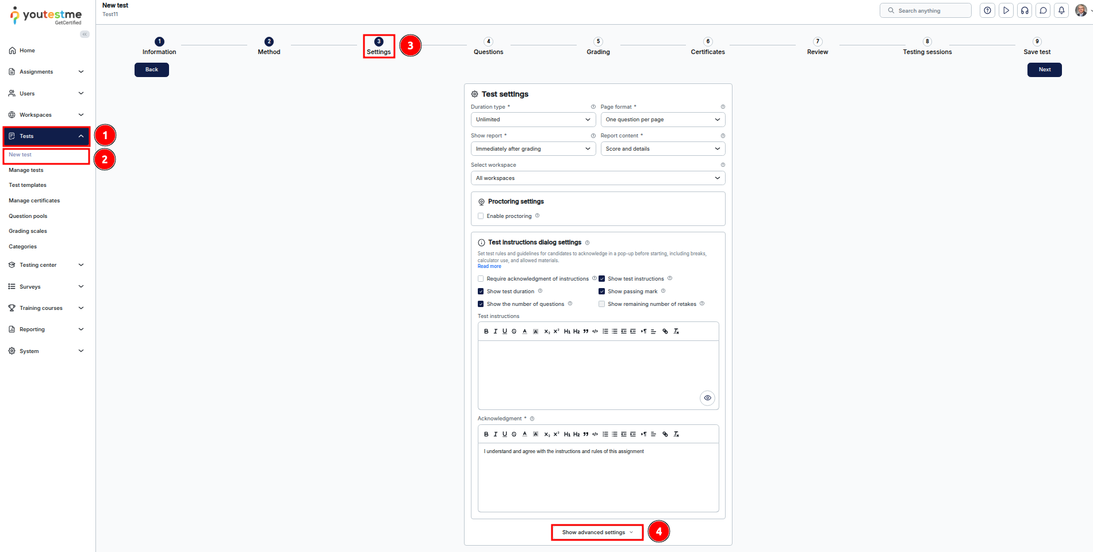
Task: Open the Duration type dropdown
Action: (533, 120)
